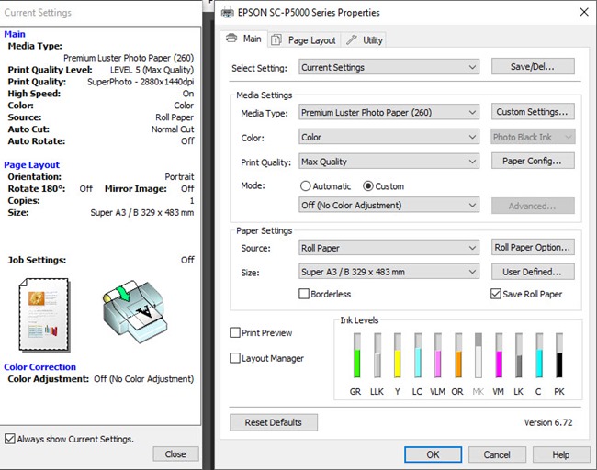The image size is (597, 470).
Task: Enable the Borderless checkbox
Action: (304, 294)
